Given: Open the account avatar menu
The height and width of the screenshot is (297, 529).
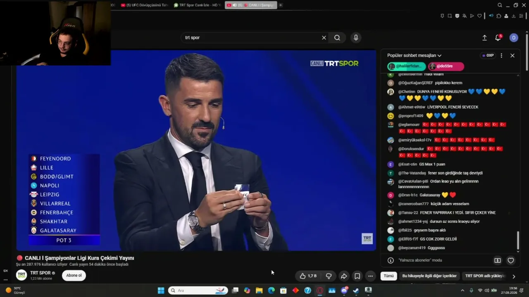Looking at the screenshot, I should [514, 38].
